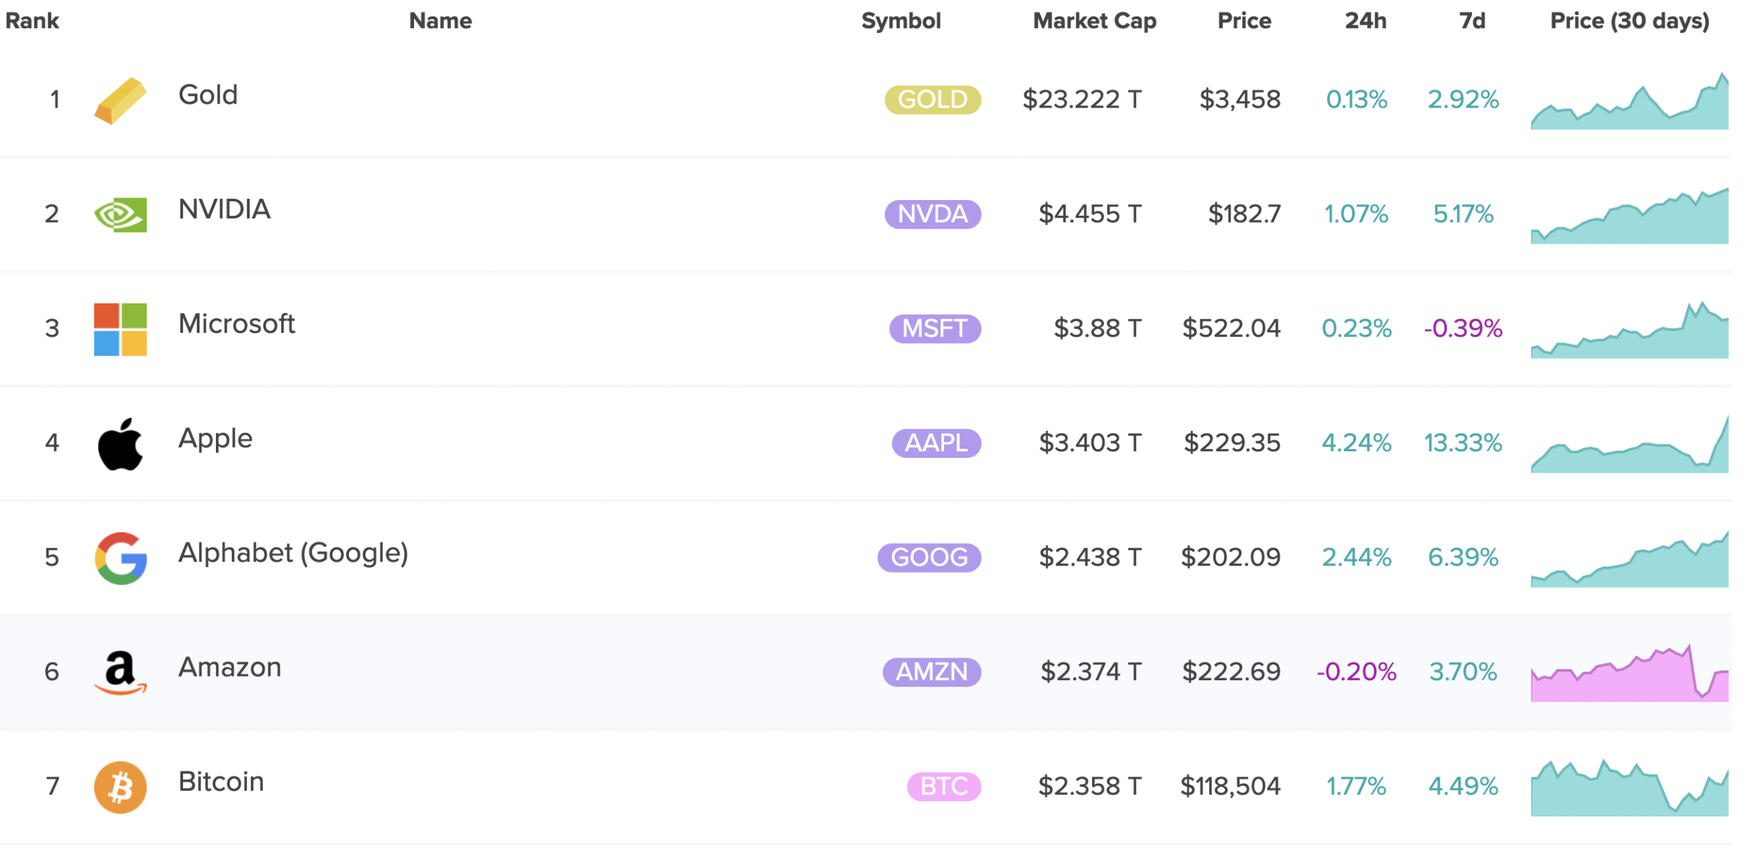
Task: Open the Alphabet (Google) name link
Action: (x=293, y=553)
